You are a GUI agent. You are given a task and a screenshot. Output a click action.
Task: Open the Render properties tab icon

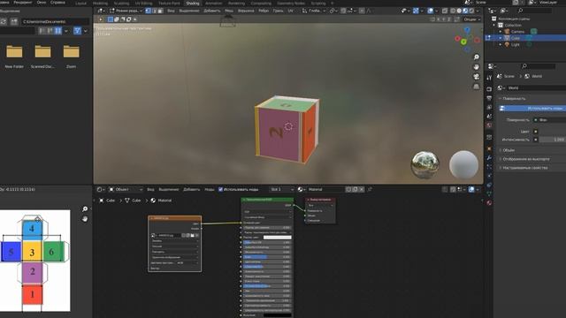tap(489, 88)
